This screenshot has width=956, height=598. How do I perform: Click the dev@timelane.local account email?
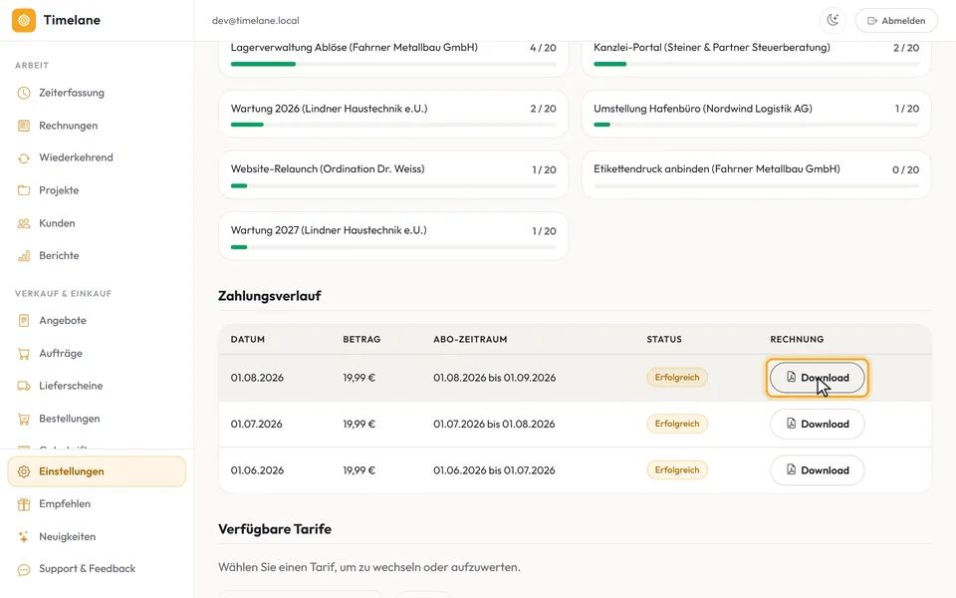click(256, 21)
